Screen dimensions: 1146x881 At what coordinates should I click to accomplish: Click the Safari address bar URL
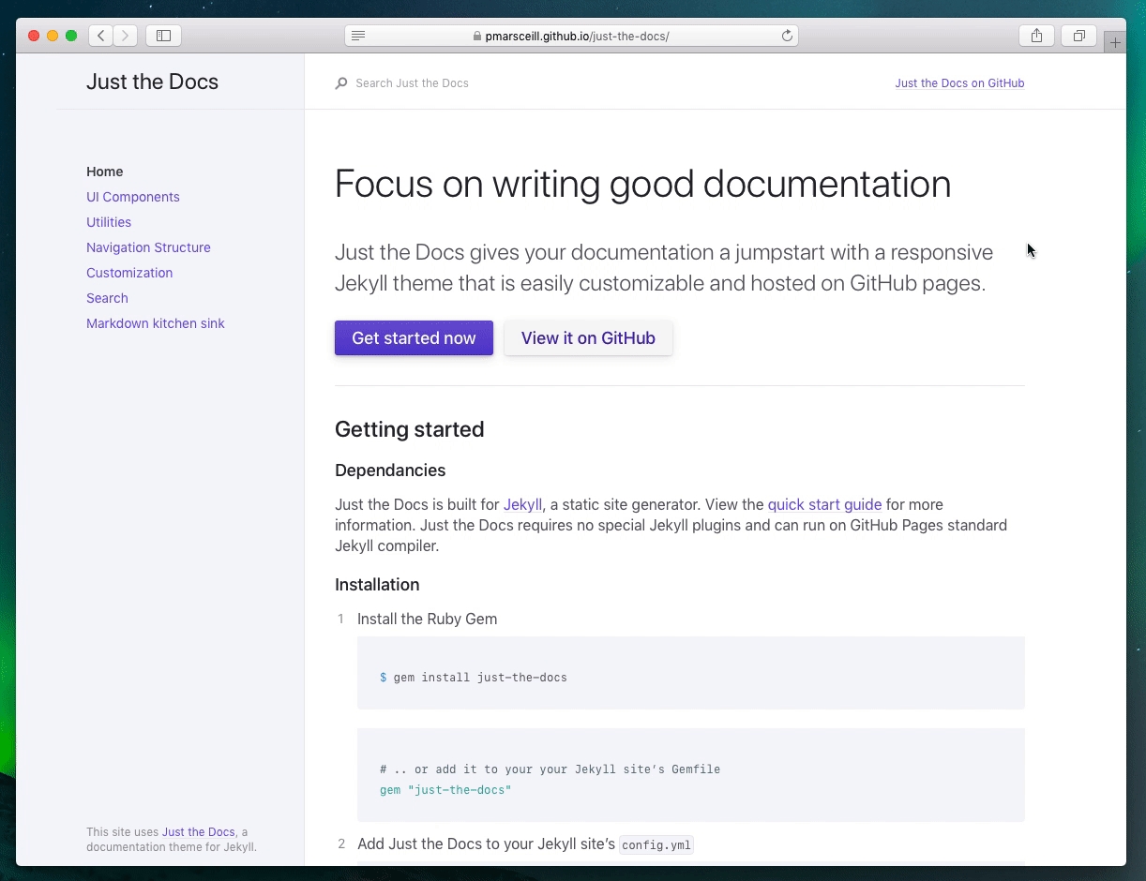(577, 37)
